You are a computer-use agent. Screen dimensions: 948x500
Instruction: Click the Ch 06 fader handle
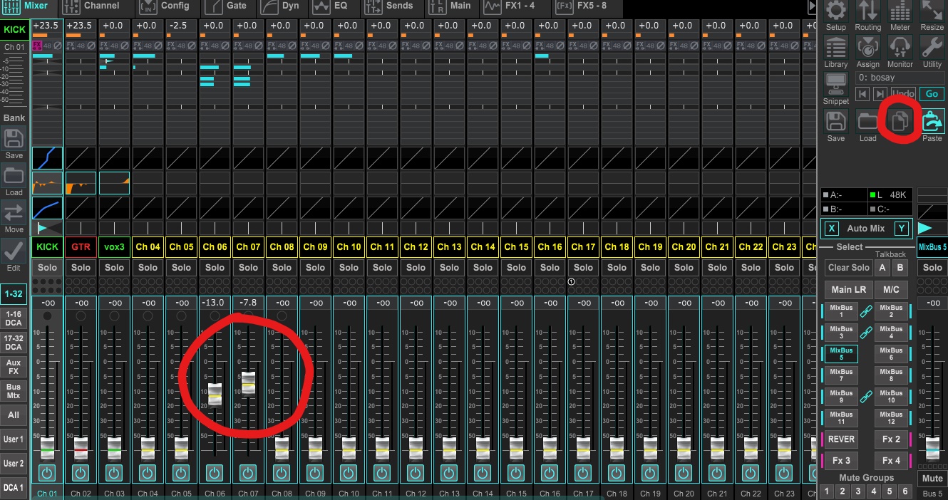coord(215,394)
